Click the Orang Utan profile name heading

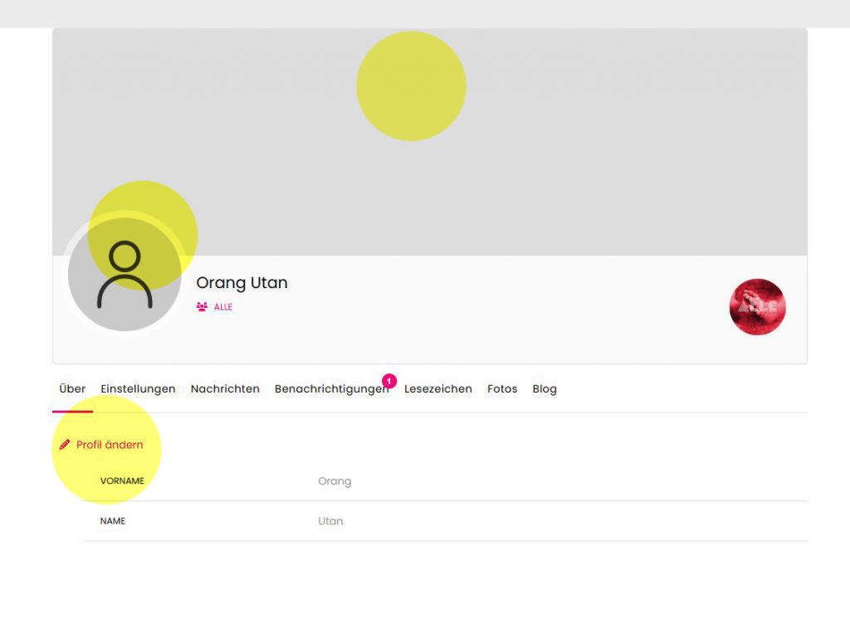242,283
